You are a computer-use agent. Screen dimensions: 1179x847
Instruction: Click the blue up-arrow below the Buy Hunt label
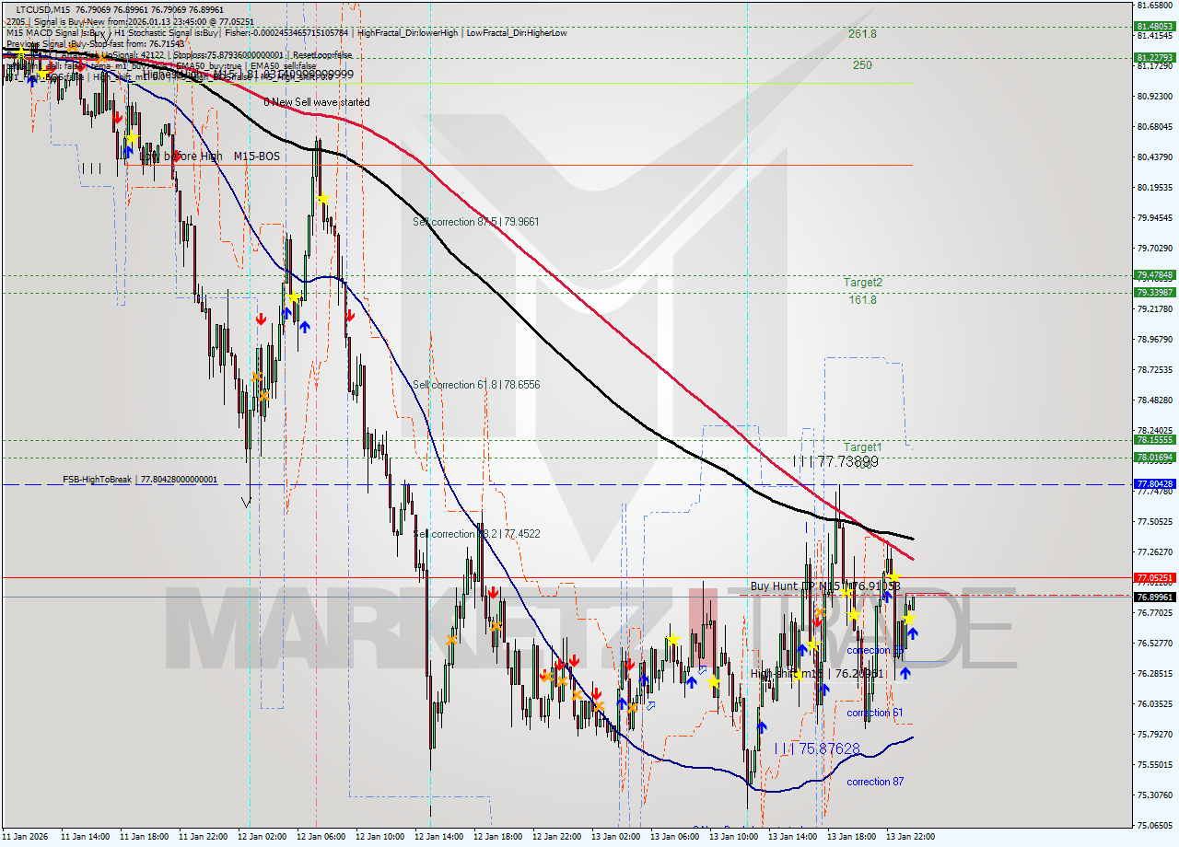pyautogui.click(x=887, y=597)
